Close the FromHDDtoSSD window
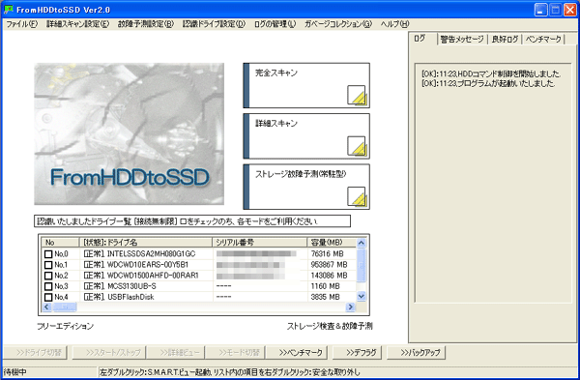 [569, 10]
